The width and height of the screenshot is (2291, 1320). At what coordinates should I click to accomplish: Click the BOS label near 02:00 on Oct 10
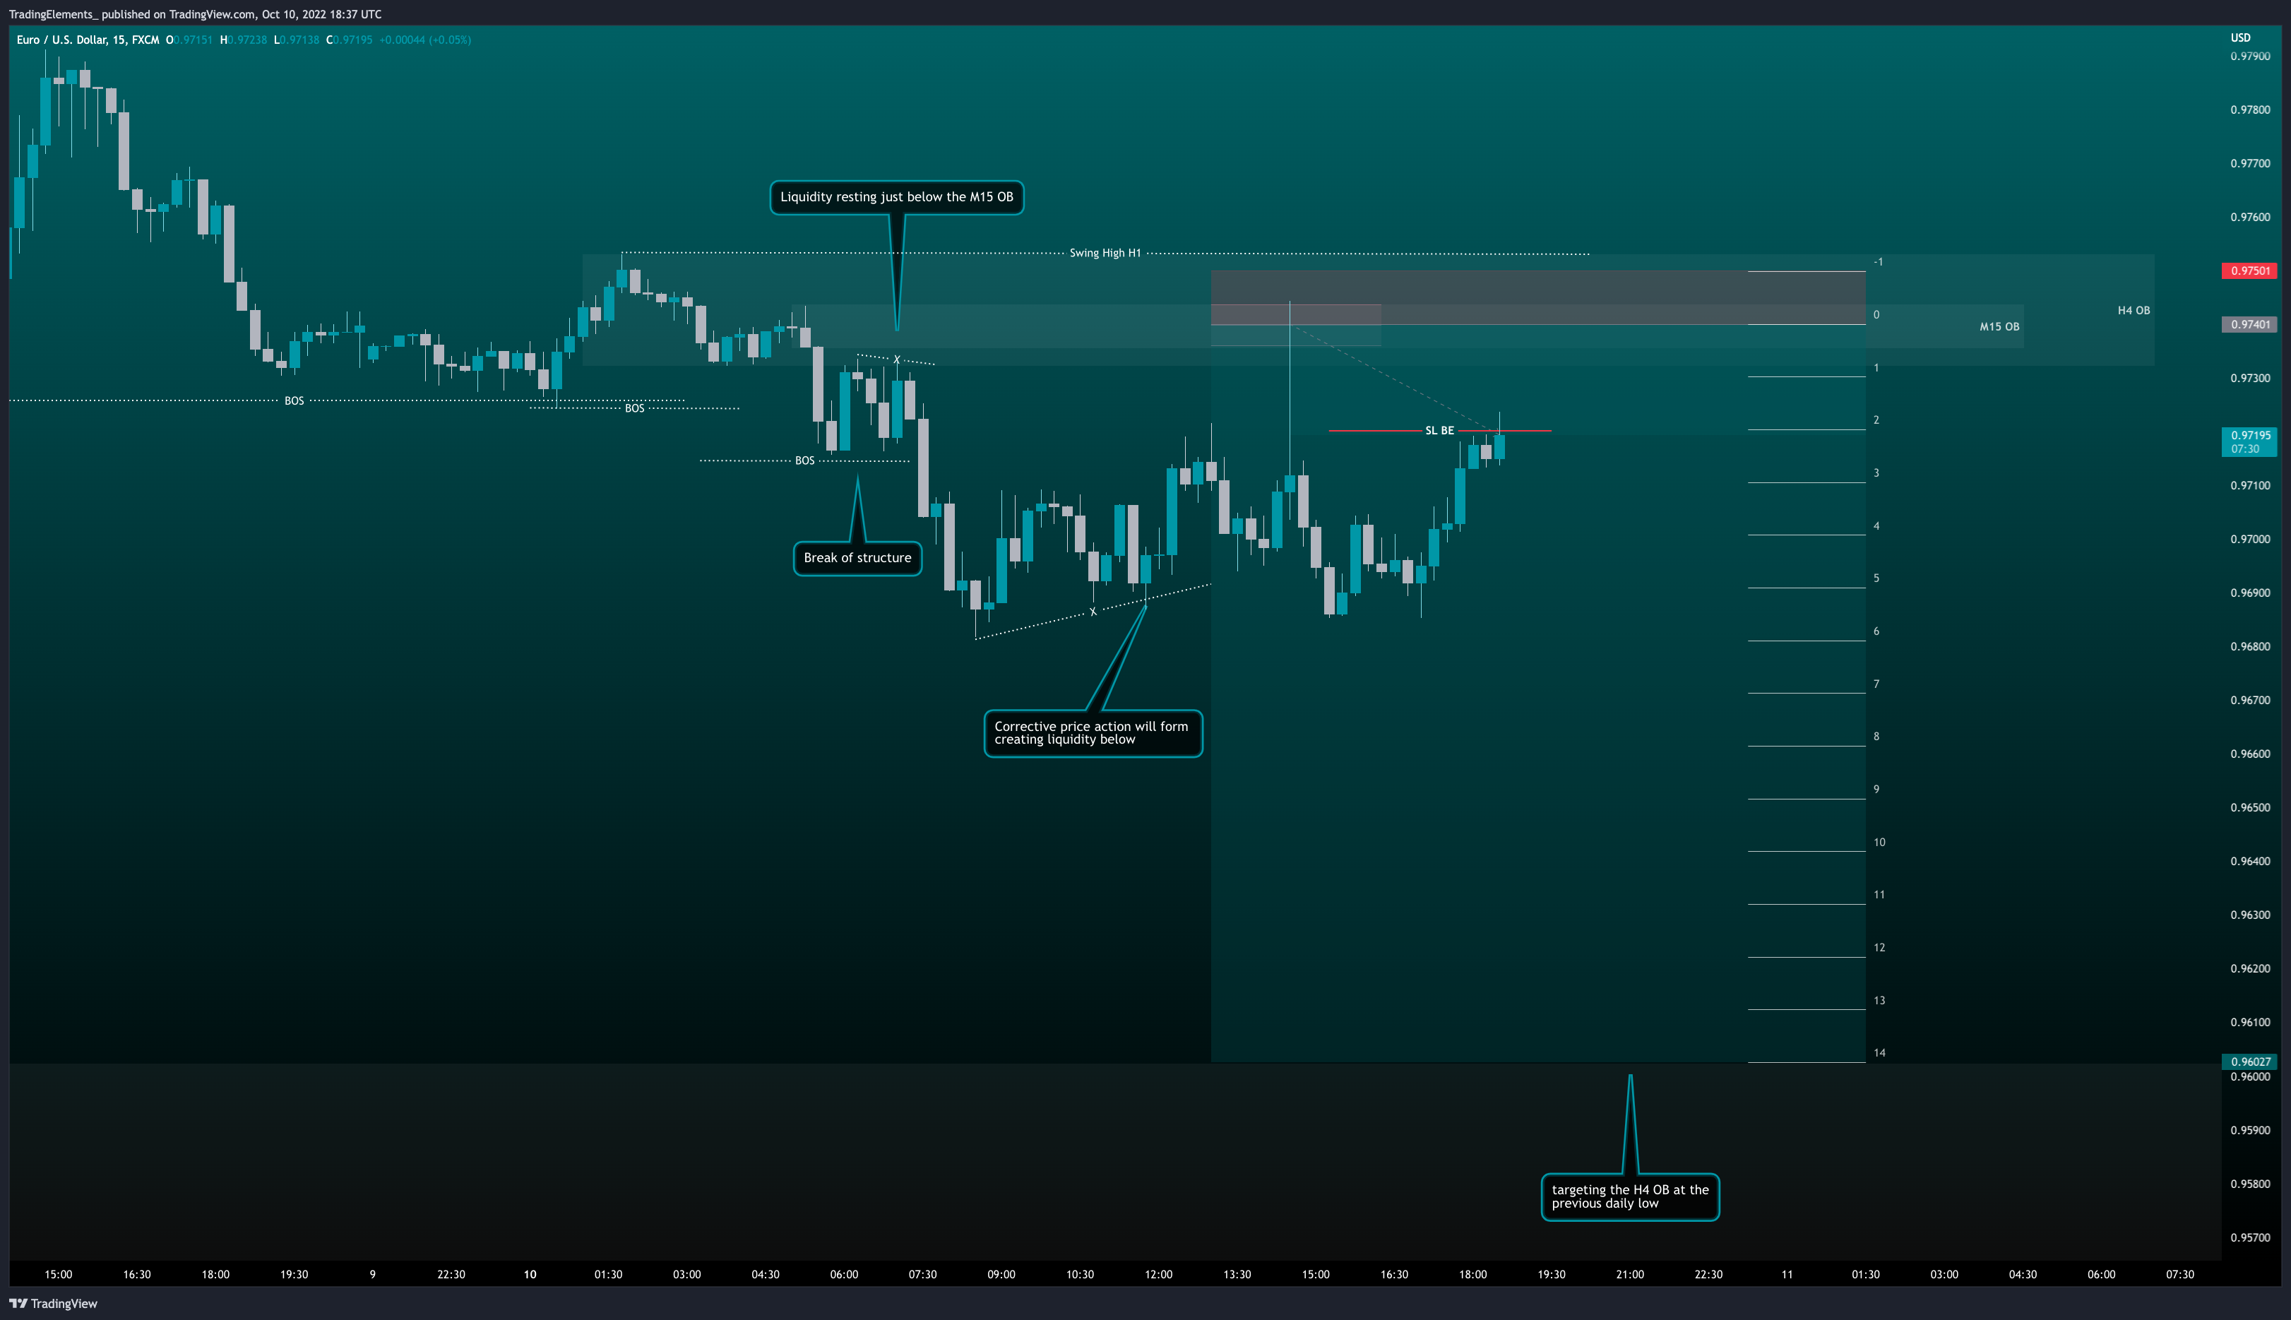634,409
